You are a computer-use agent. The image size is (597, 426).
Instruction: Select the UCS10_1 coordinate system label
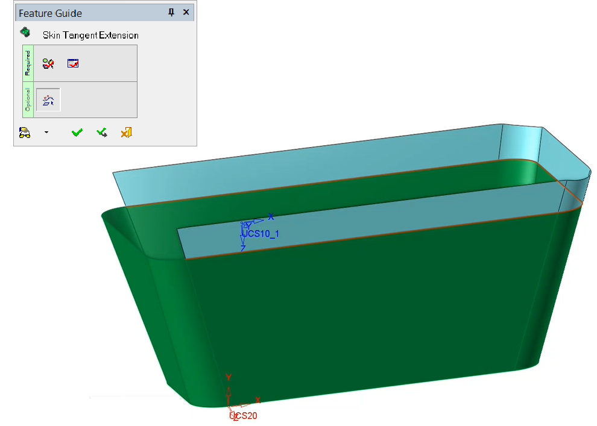click(x=261, y=234)
